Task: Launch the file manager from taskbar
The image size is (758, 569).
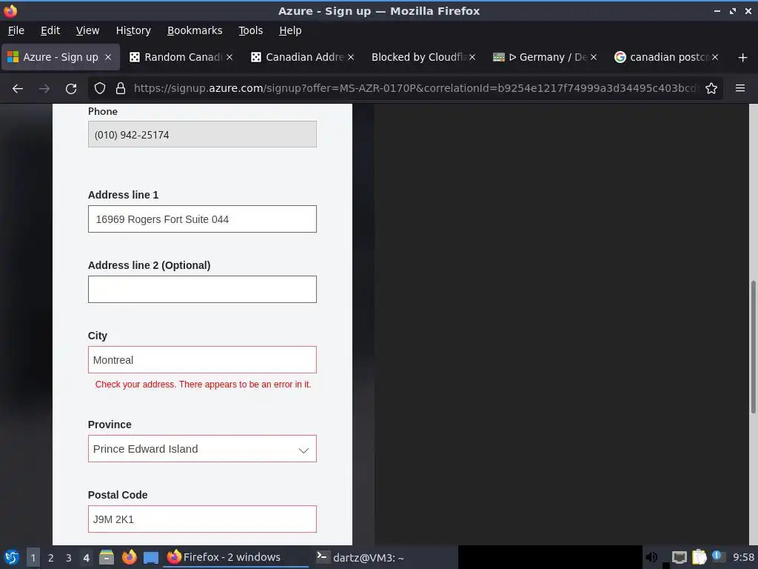Action: [x=107, y=557]
